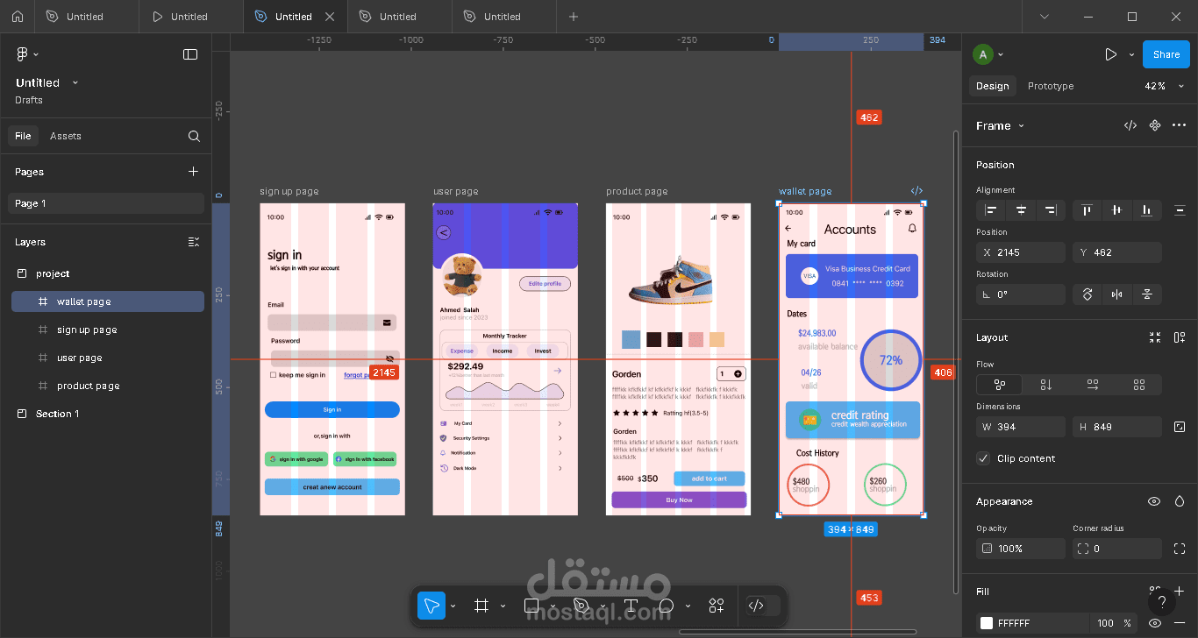The height and width of the screenshot is (638, 1198).
Task: Align top in the Alignment row
Action: 1087,210
